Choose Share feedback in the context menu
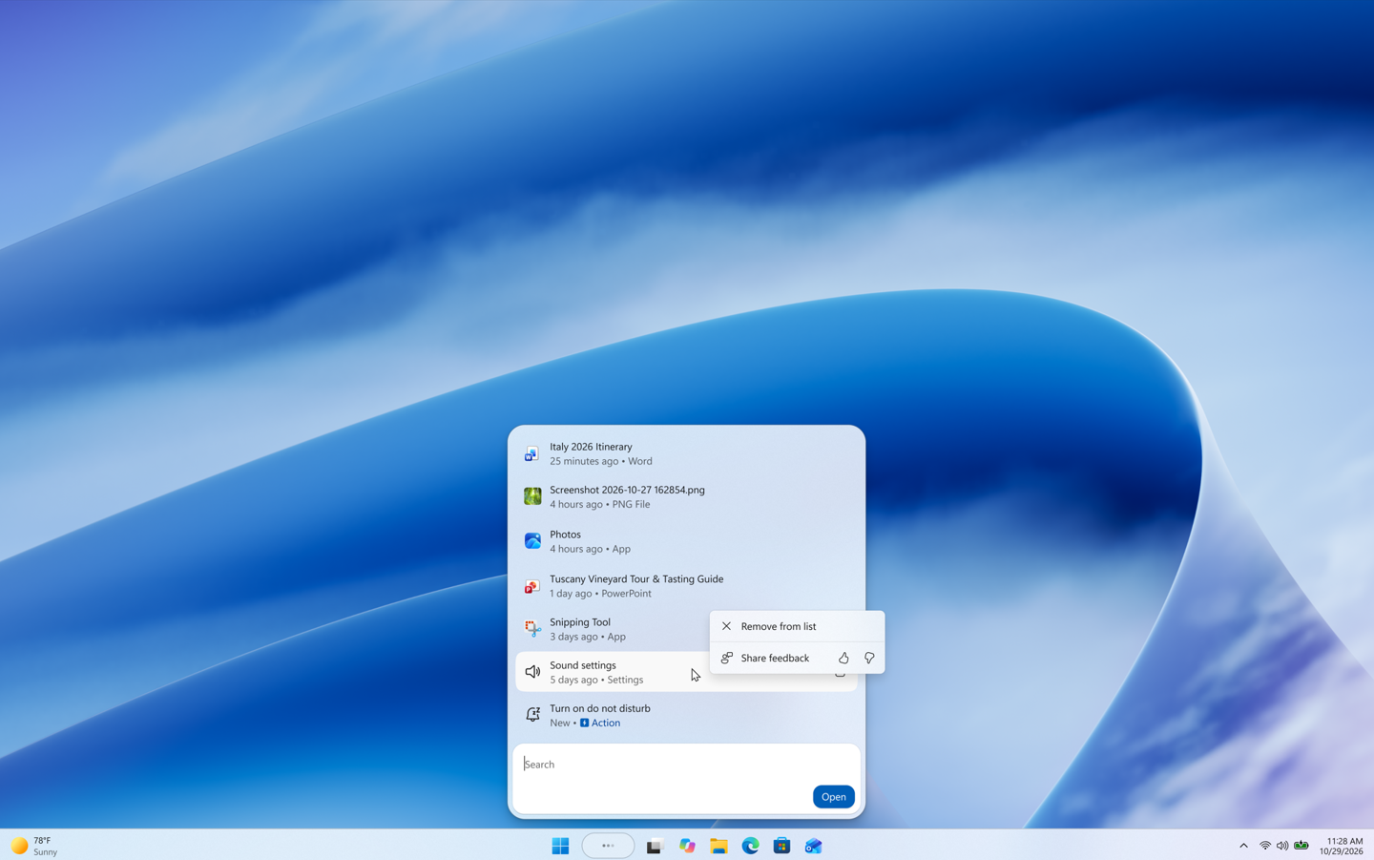 (774, 658)
